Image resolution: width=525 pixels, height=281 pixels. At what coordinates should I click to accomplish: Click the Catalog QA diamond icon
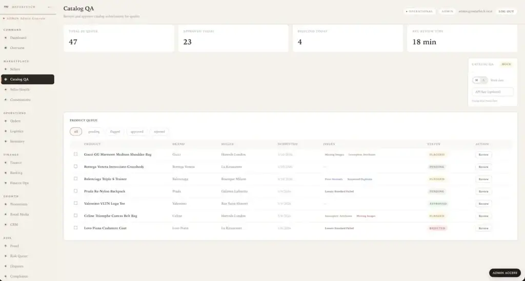pyautogui.click(x=6, y=79)
